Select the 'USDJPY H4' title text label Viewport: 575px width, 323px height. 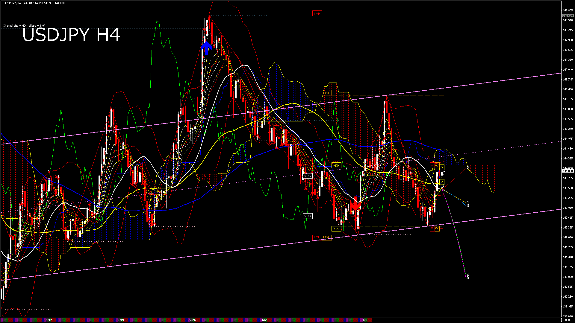coord(71,35)
